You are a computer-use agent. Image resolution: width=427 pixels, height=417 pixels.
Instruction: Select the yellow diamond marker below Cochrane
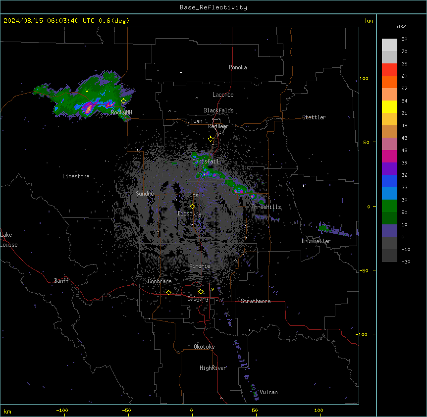pyautogui.click(x=168, y=292)
